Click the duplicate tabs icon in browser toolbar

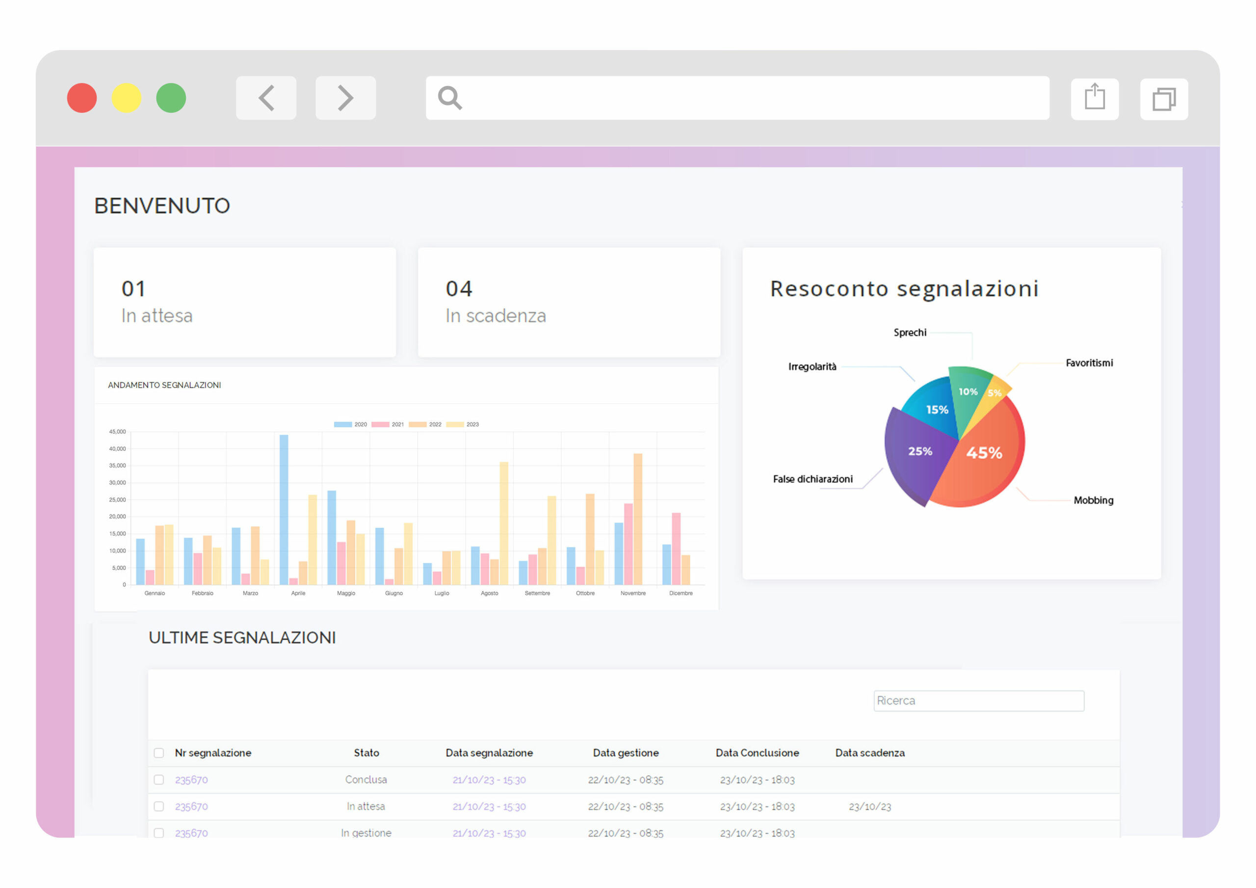(x=1164, y=99)
